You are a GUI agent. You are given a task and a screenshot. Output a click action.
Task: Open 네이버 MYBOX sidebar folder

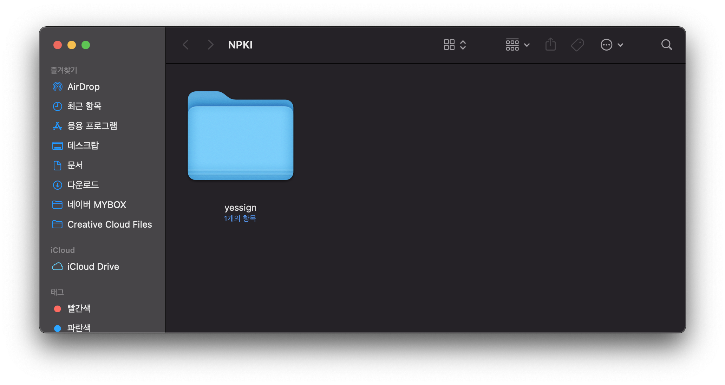(97, 204)
